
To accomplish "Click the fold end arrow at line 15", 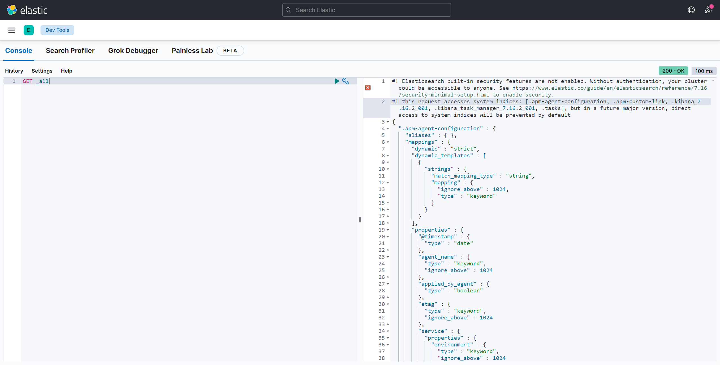I will pos(388,203).
